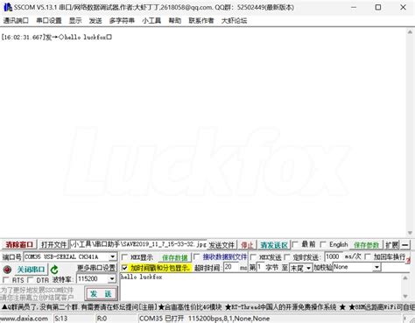The image size is (415, 323).
Task: Open the 多字符串 menu
Action: [122, 20]
